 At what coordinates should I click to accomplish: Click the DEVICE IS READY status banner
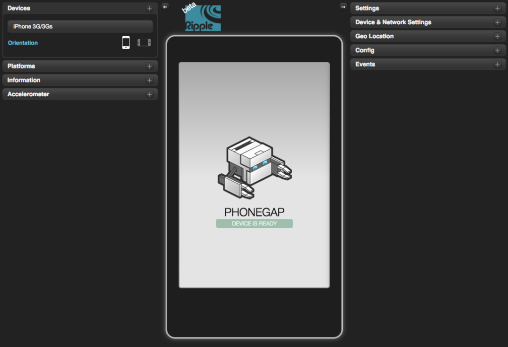[x=254, y=223]
